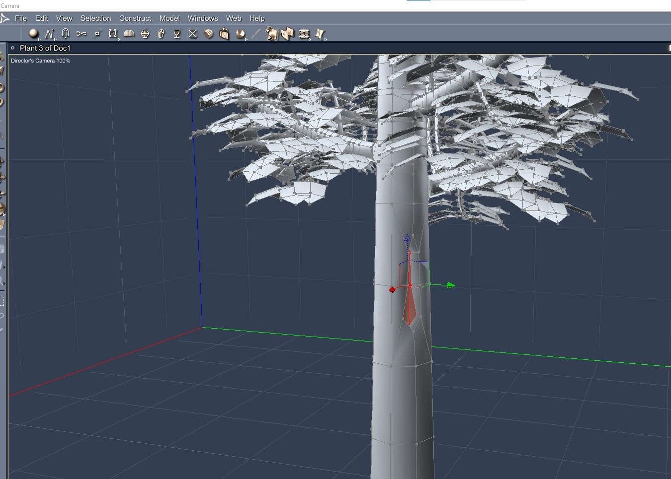The image size is (671, 479).
Task: Click the green axis arrow of the gizmo
Action: click(450, 285)
